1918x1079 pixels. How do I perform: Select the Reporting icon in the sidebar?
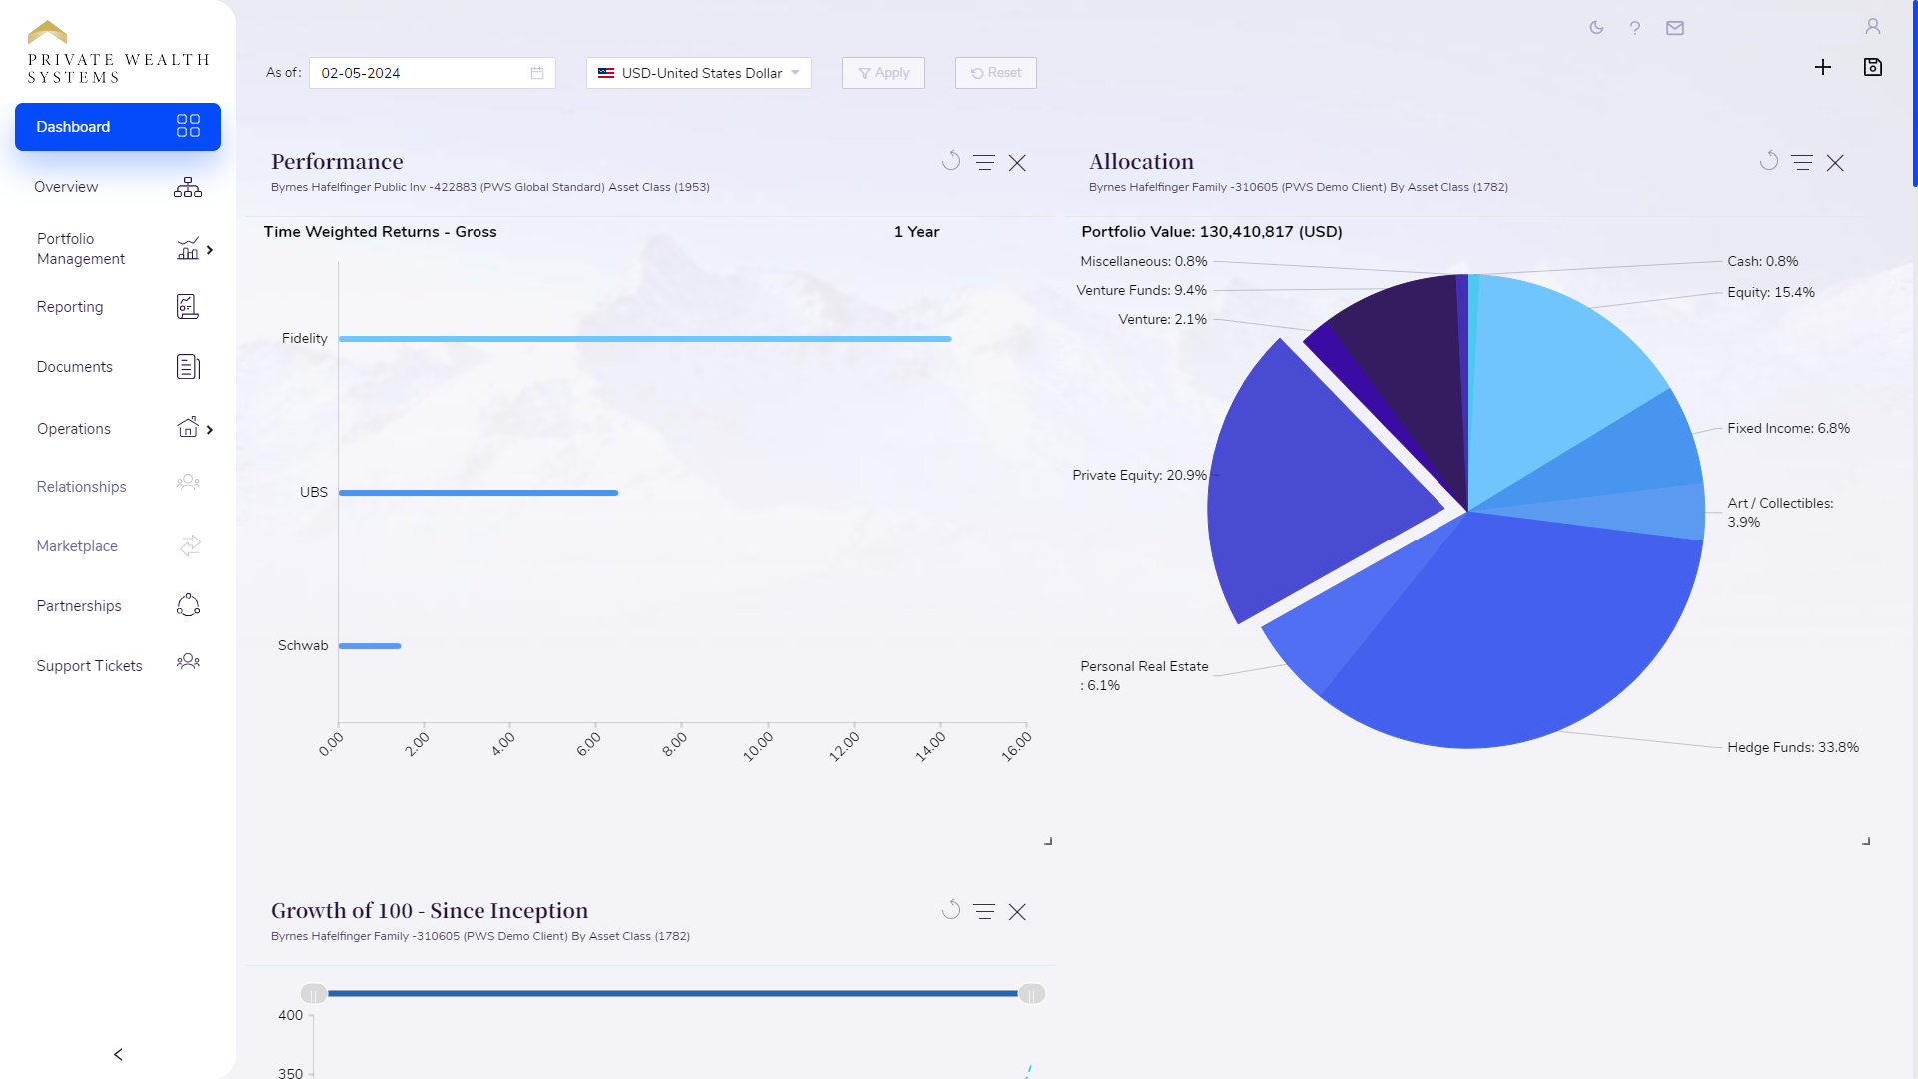coord(188,306)
